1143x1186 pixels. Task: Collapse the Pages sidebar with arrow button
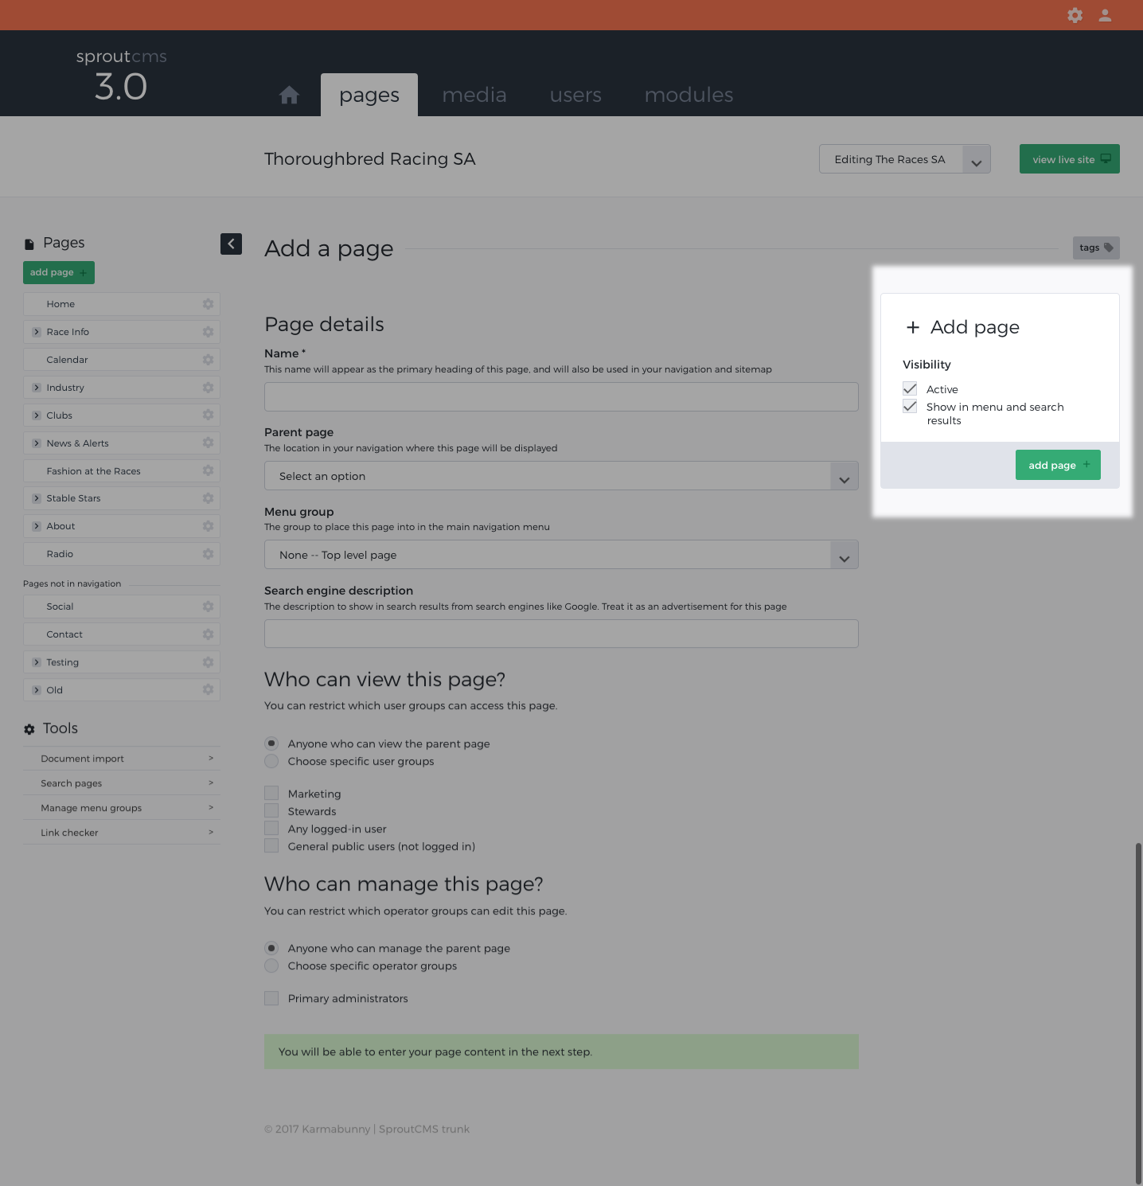[231, 244]
